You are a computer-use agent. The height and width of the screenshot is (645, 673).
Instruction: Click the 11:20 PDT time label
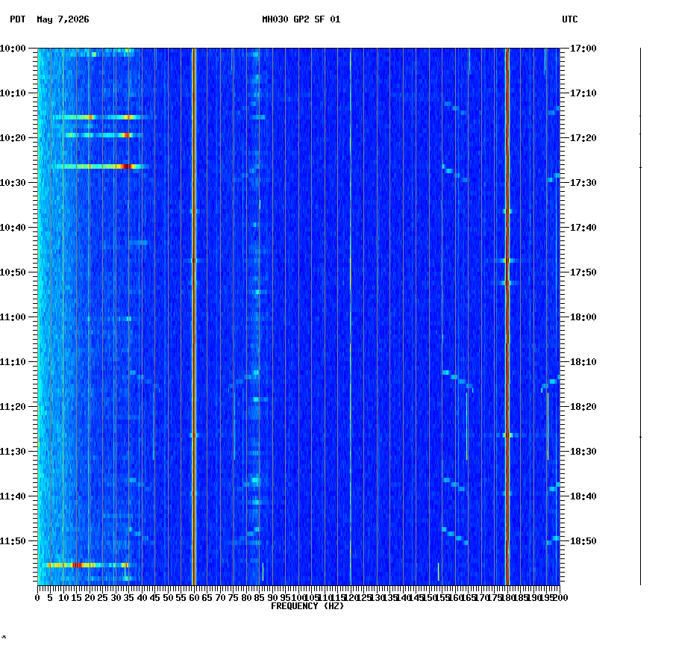13,407
